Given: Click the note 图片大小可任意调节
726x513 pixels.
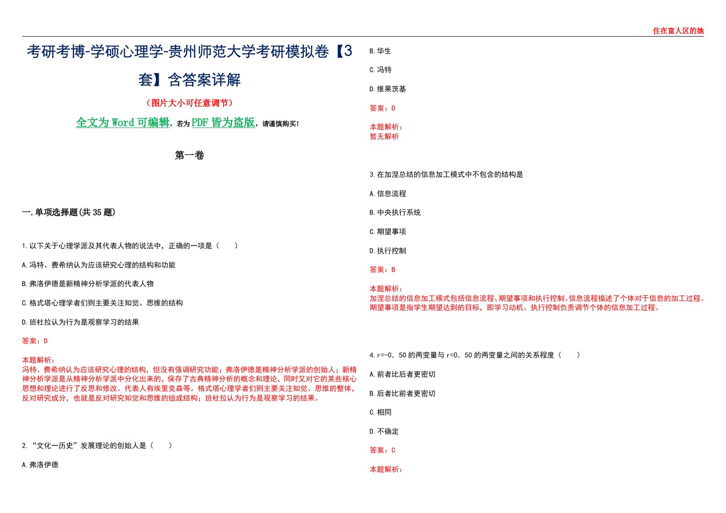Looking at the screenshot, I should 189,103.
